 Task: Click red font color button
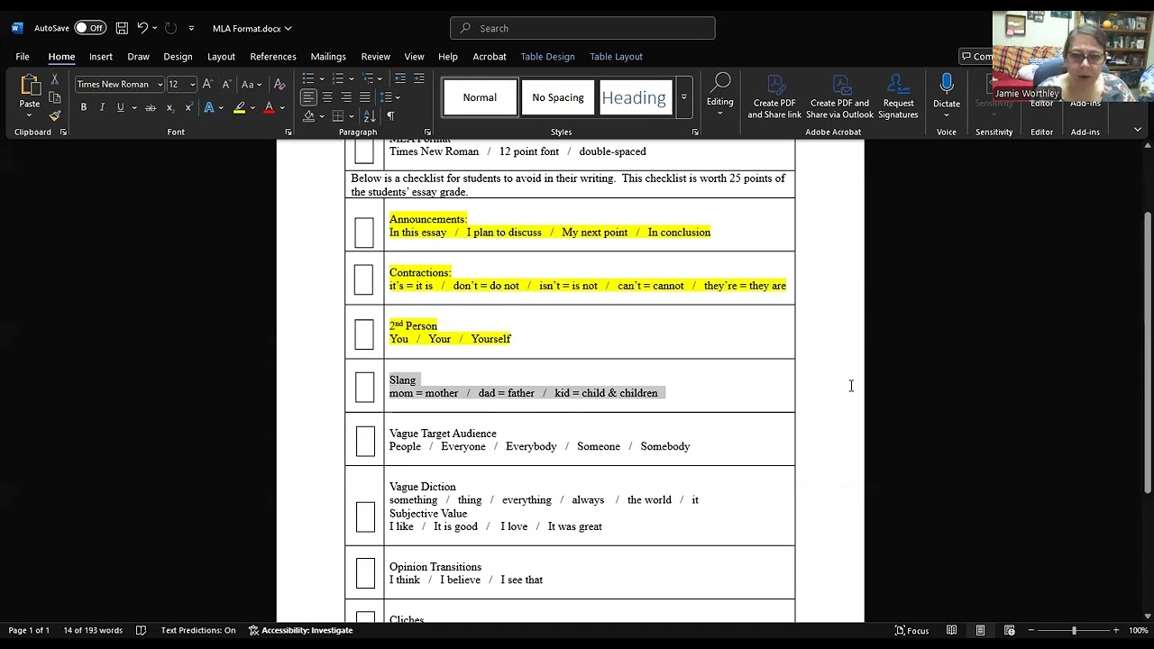pyautogui.click(x=269, y=107)
